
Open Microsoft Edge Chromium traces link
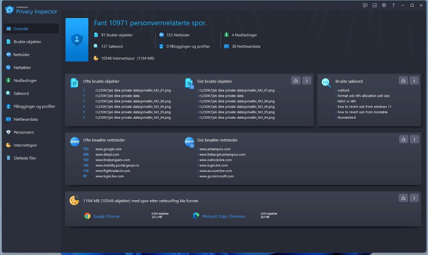(x=224, y=217)
